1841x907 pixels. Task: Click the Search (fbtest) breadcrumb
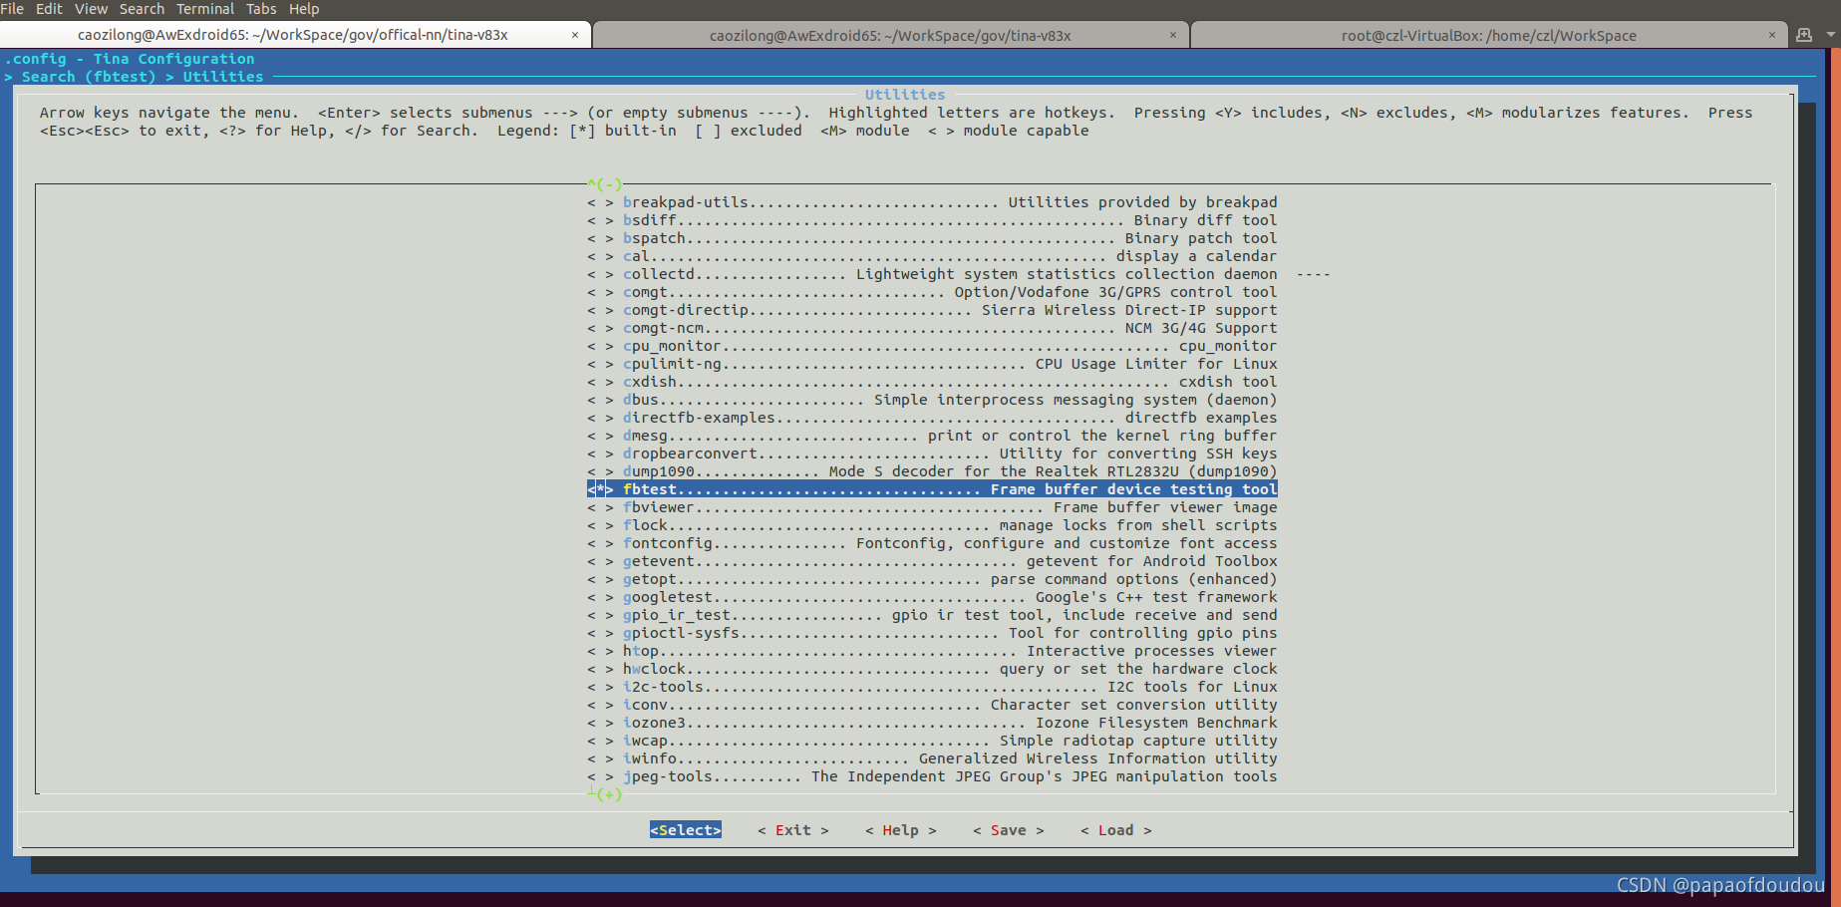coord(89,77)
